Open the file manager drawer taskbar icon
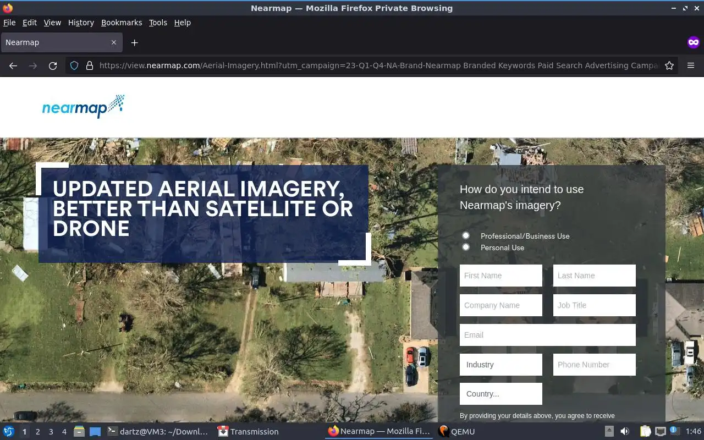This screenshot has width=704, height=440. tap(79, 432)
